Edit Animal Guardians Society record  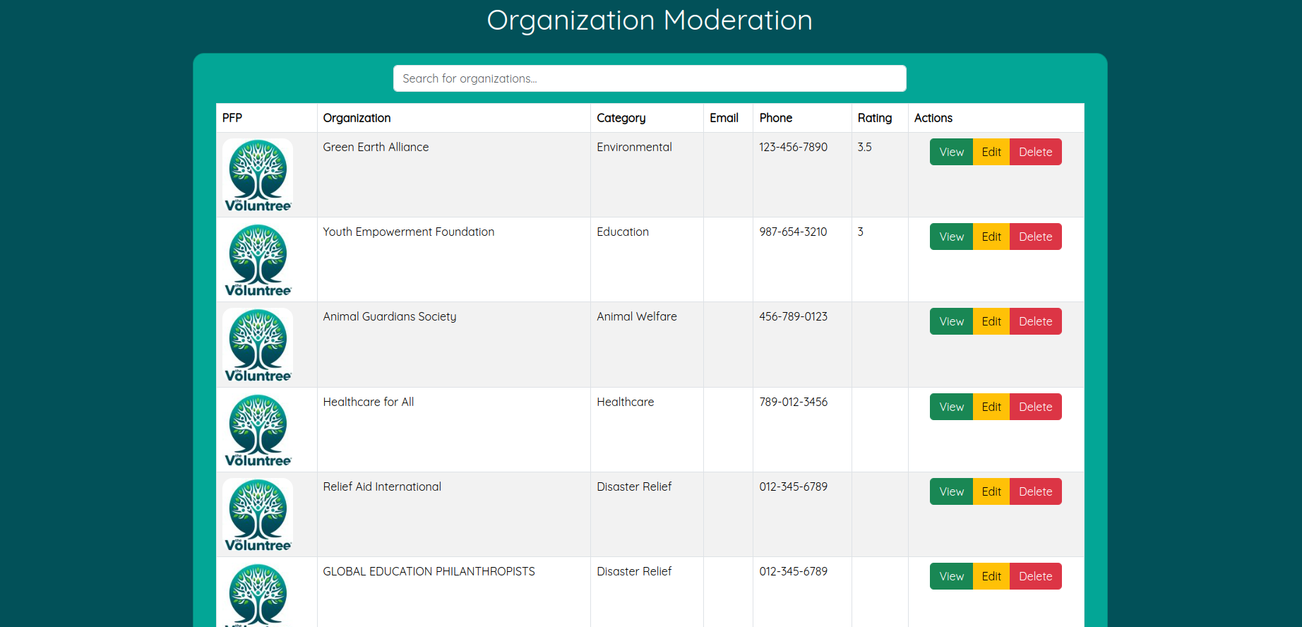(x=991, y=321)
